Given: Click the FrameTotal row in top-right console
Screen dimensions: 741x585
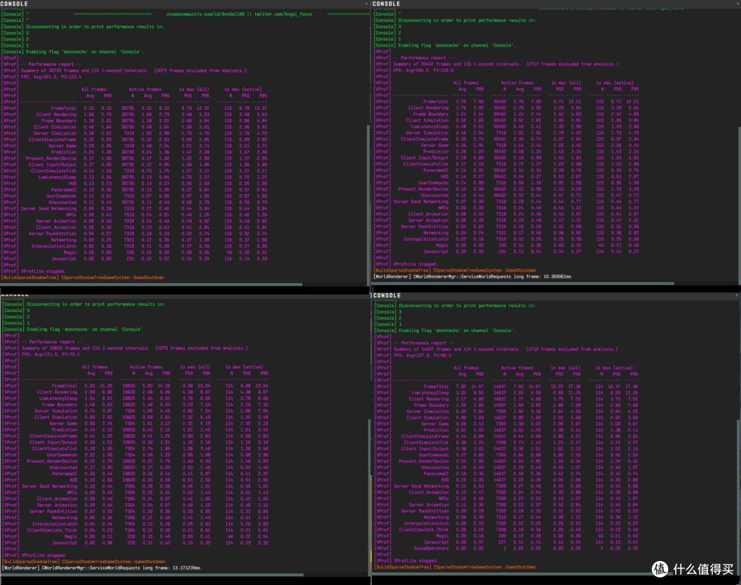Looking at the screenshot, I should tap(506, 102).
